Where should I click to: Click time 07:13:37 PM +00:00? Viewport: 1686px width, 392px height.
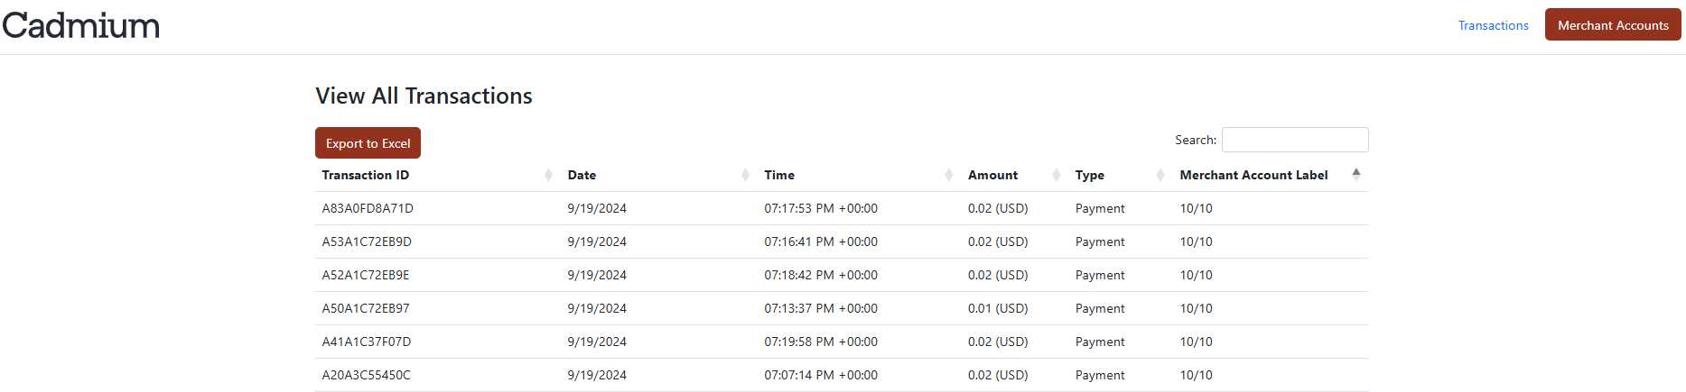pos(821,308)
